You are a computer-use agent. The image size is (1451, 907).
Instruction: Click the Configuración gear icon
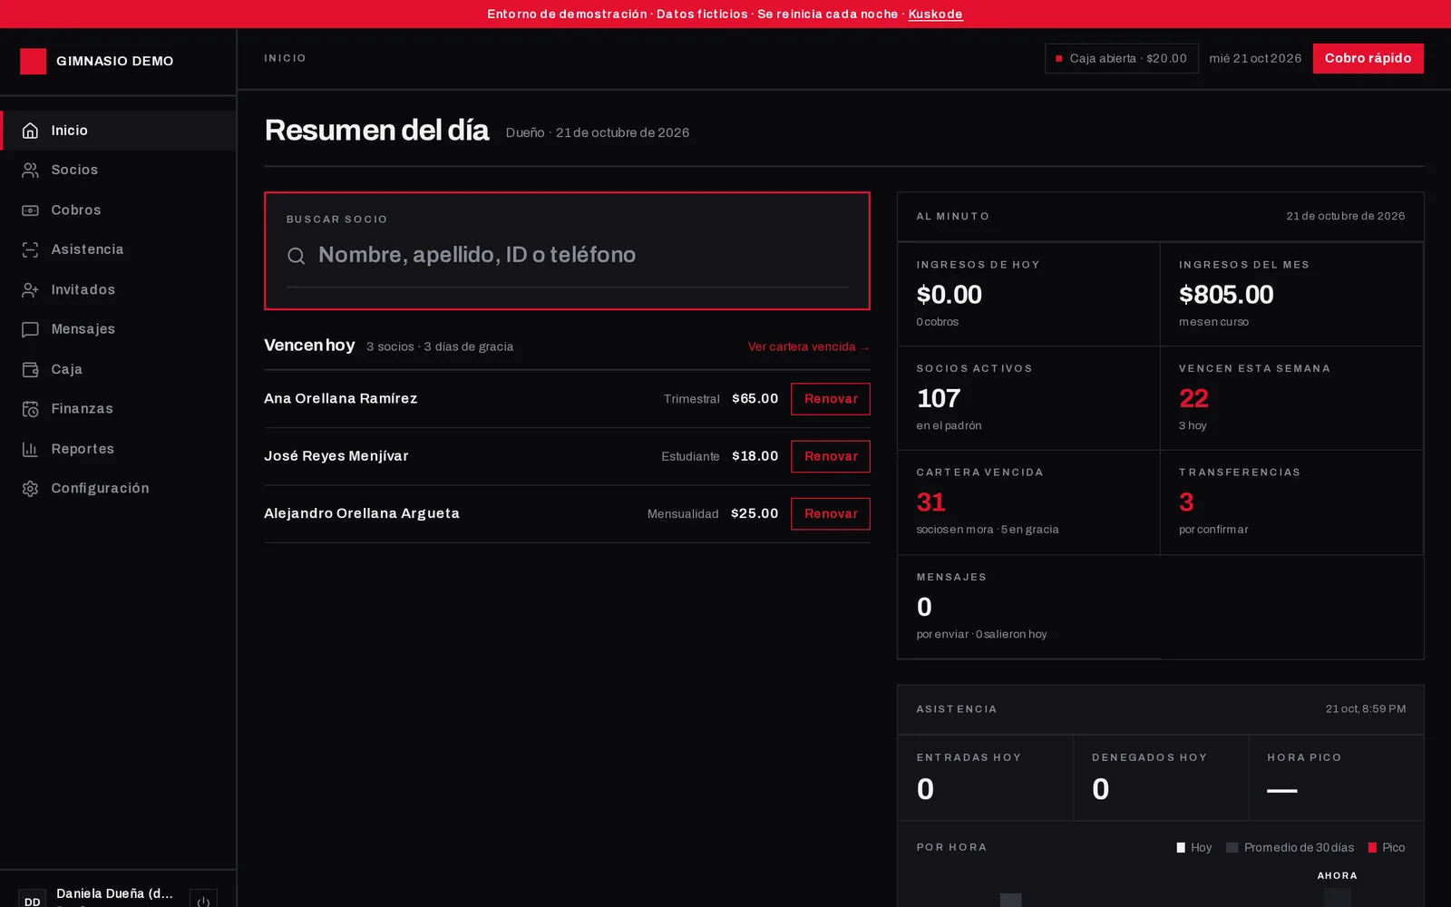[x=30, y=489]
